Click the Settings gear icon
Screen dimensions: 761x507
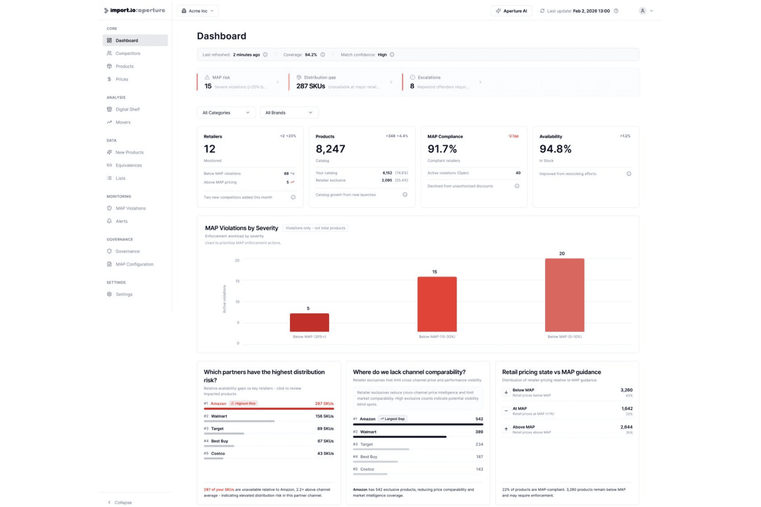[109, 294]
